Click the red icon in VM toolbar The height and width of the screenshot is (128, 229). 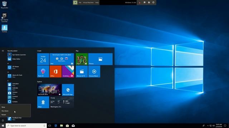(x=140, y=2)
